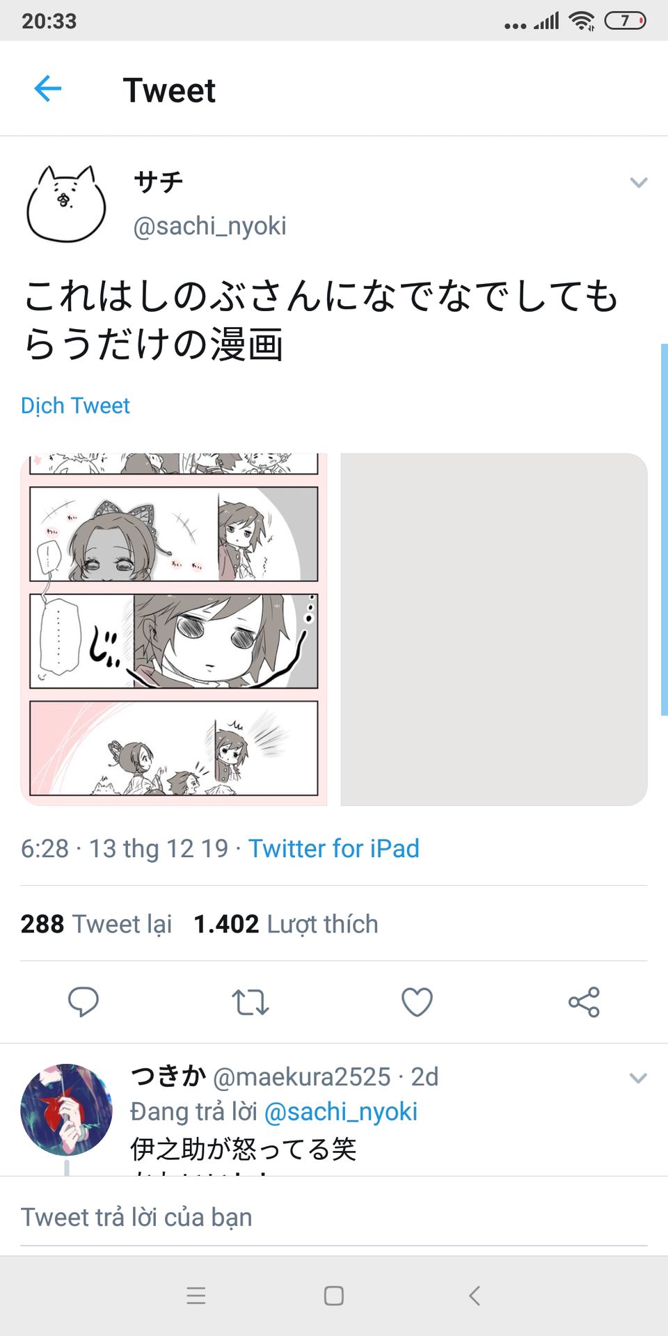Reply to the tweet via speech bubble icon
The width and height of the screenshot is (668, 1336).
(83, 1002)
